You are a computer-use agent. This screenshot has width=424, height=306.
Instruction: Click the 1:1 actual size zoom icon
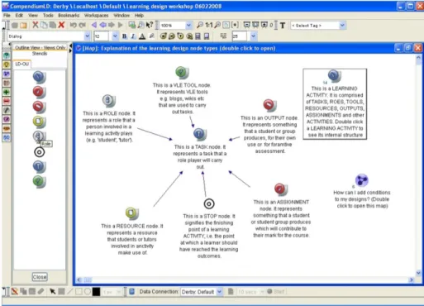pyautogui.click(x=208, y=25)
